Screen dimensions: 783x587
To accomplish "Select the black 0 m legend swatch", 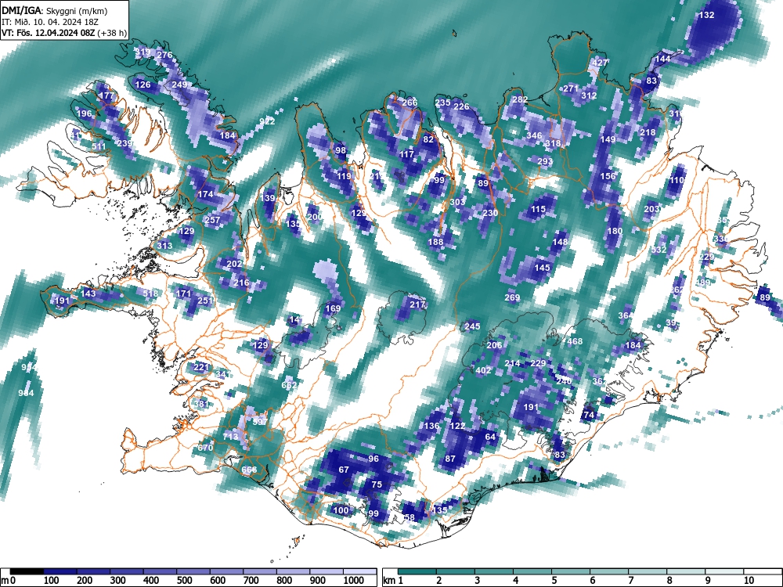I will coord(27,571).
